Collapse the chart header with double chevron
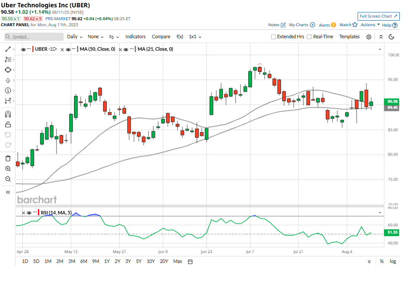 [x=381, y=37]
